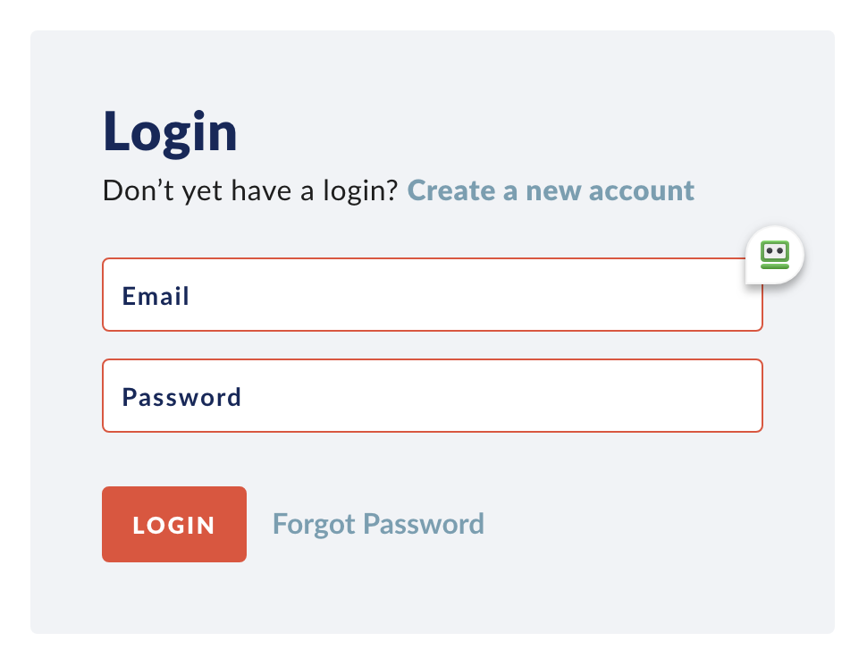Click the "Don't yet have a login?" text

click(x=249, y=190)
